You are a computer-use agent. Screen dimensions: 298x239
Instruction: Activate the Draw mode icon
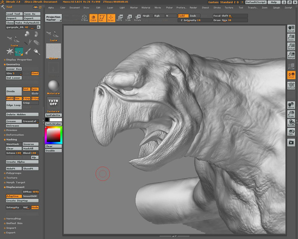point(111,18)
